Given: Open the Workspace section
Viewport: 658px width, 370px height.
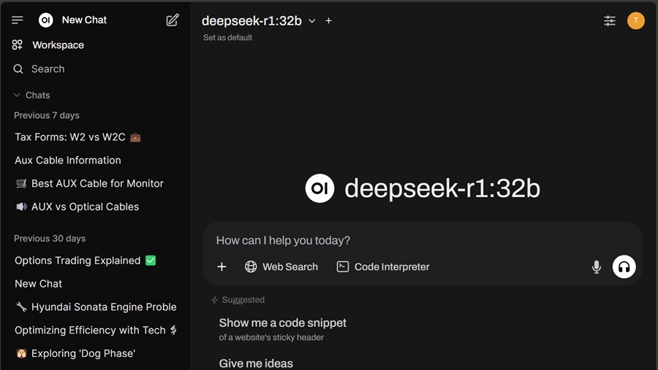Looking at the screenshot, I should click(48, 45).
